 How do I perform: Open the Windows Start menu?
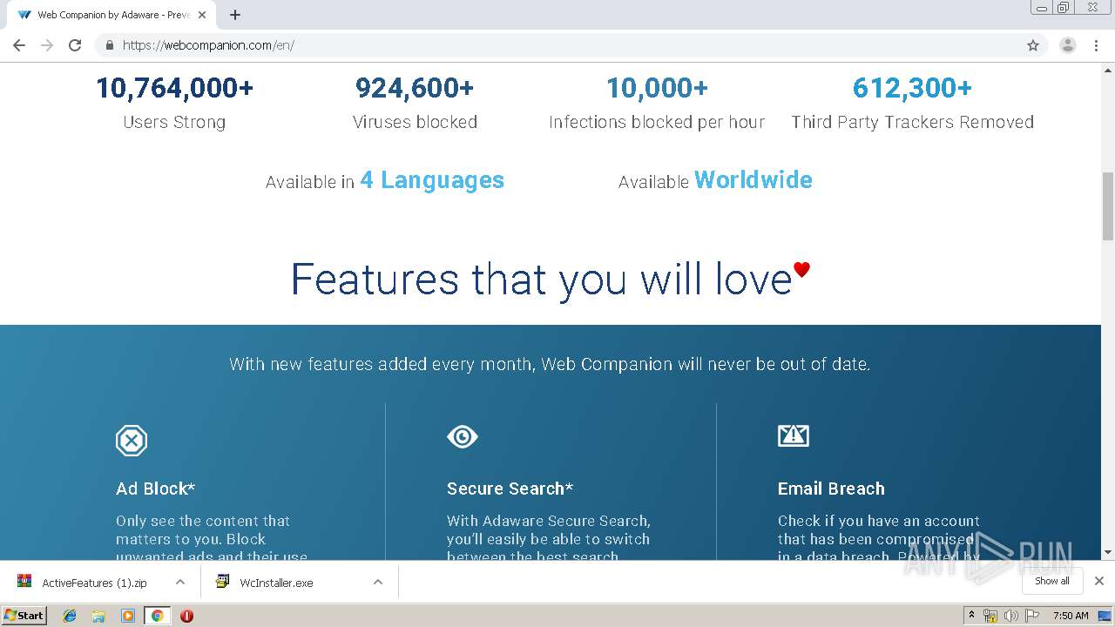[24, 615]
